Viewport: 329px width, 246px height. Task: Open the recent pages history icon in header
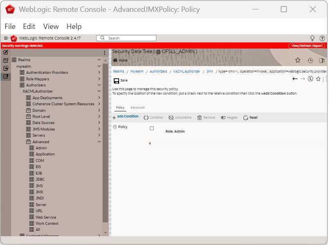click(x=311, y=61)
